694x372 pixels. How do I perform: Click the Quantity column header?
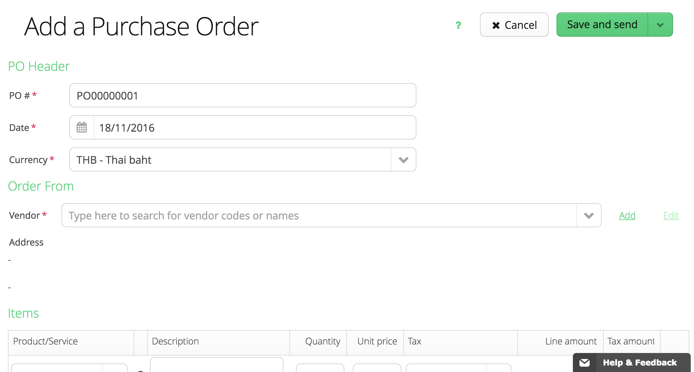pyautogui.click(x=322, y=341)
